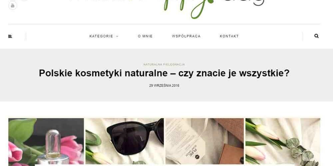Viewport: 333px width, 166px height.
Task: Open the sidebar hamburger menu icon
Action: click(10, 37)
